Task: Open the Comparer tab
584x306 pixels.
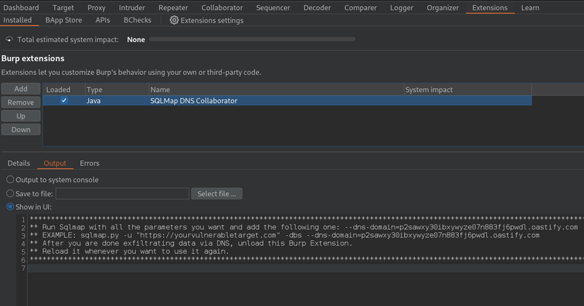Action: click(x=360, y=7)
